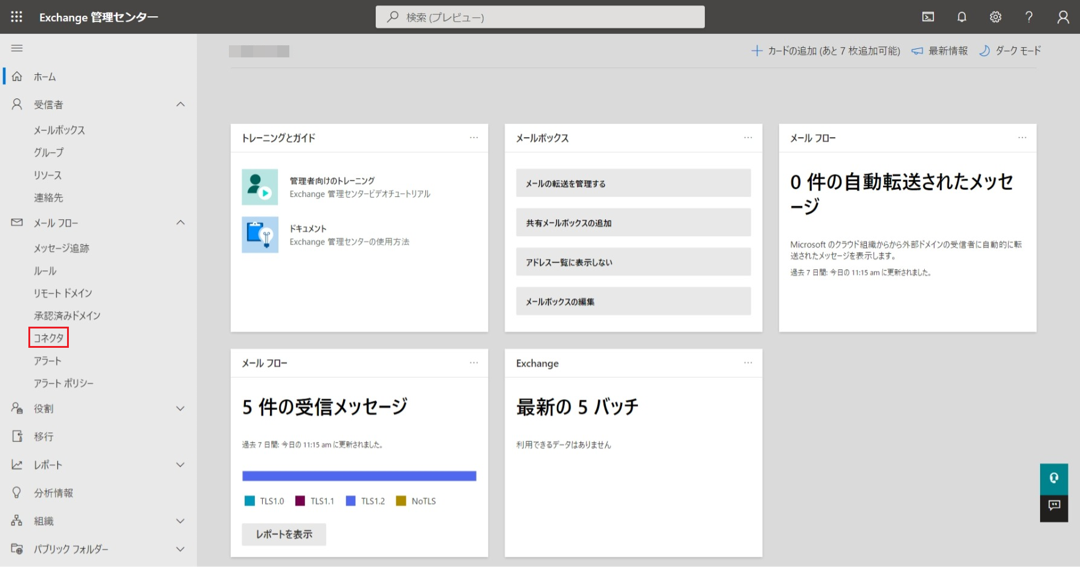
Task: Open メッセージ追跡 in the sidebar
Action: 62,248
